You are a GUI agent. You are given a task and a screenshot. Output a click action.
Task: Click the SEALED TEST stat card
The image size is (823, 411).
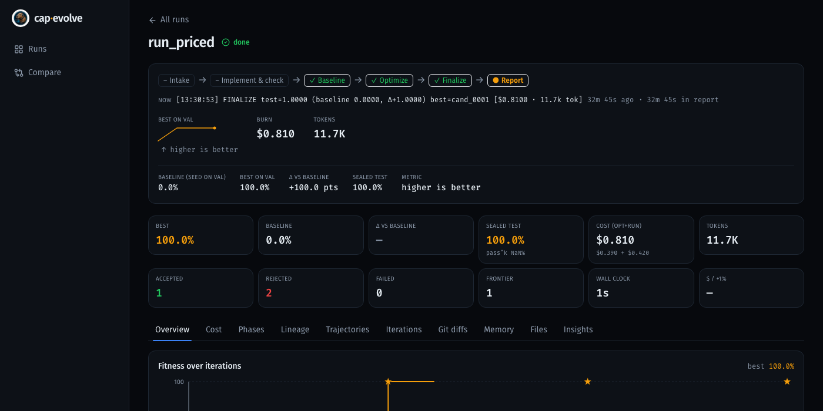tap(531, 240)
